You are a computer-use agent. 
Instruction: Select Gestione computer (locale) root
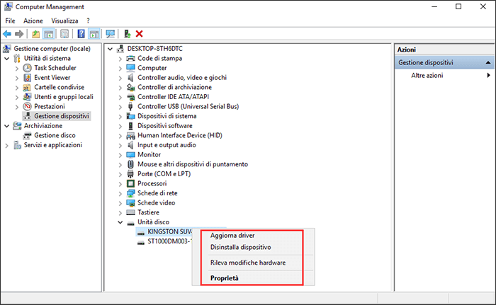52,49
